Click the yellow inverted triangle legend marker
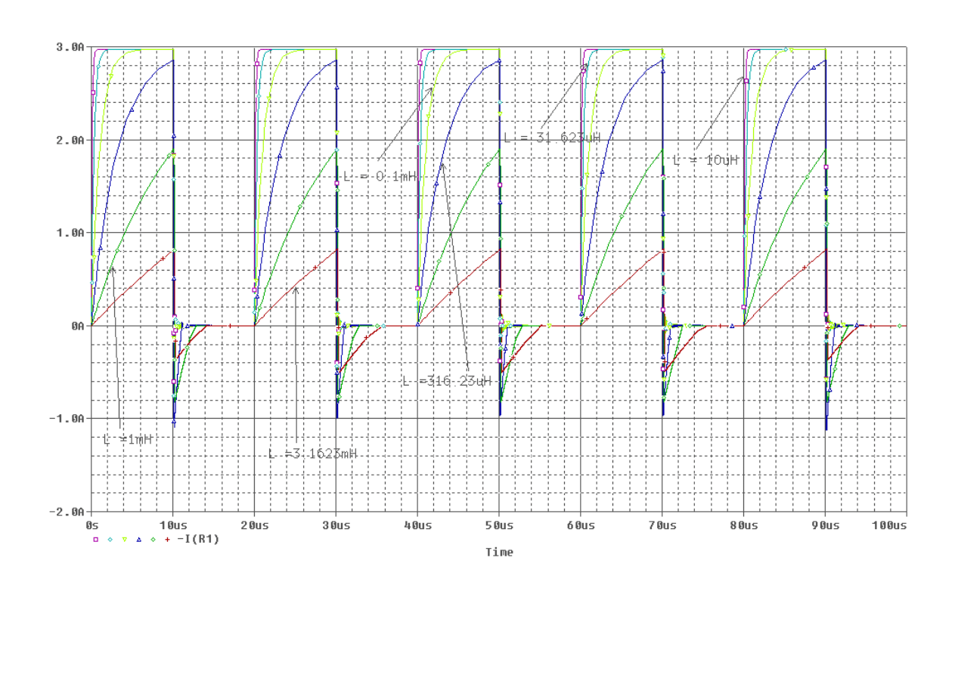The width and height of the screenshot is (955, 675). (x=125, y=540)
